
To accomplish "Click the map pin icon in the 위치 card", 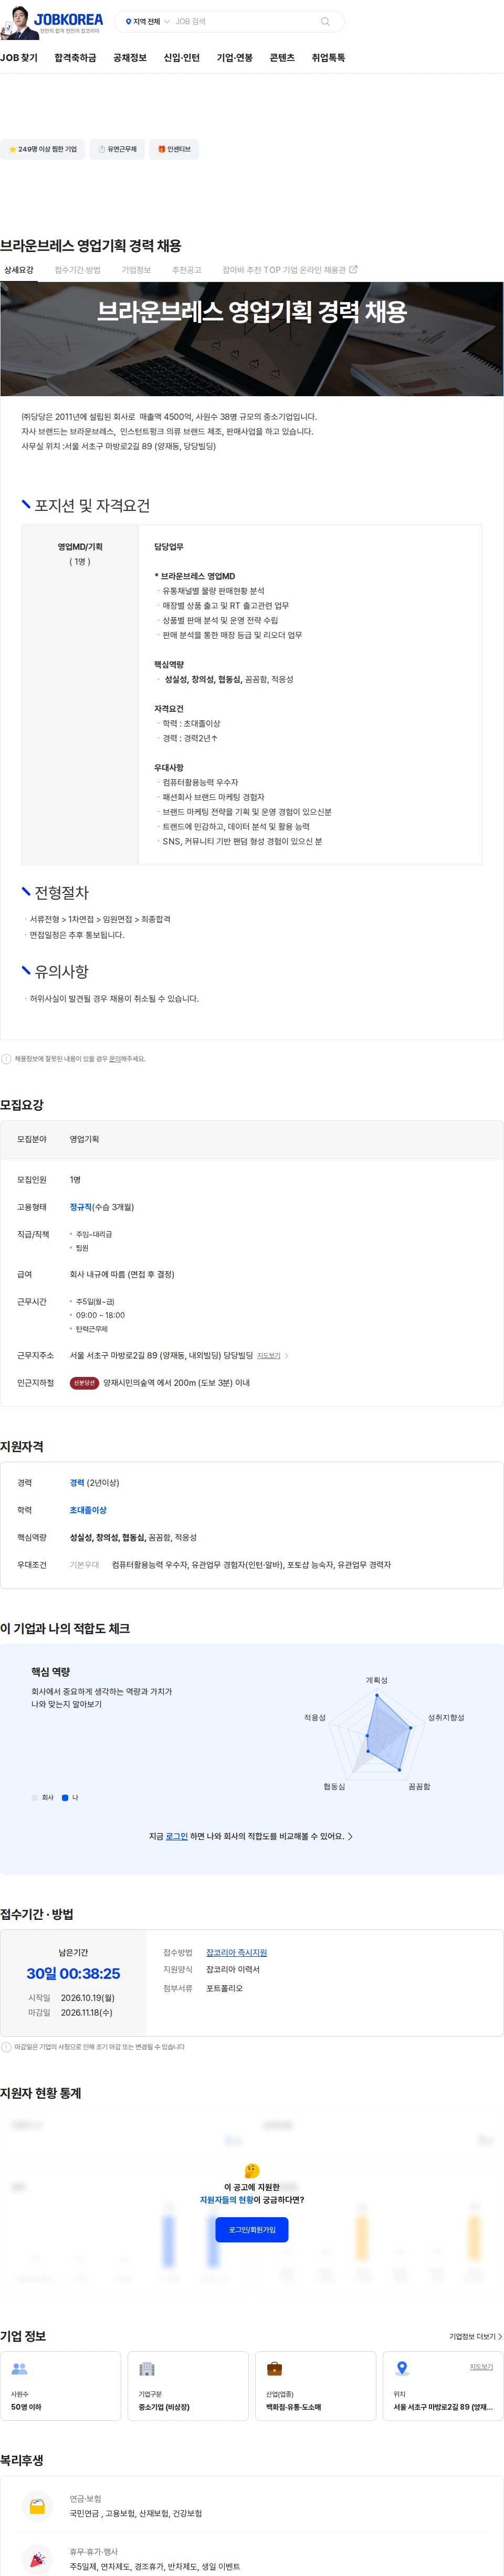I will [x=402, y=2368].
